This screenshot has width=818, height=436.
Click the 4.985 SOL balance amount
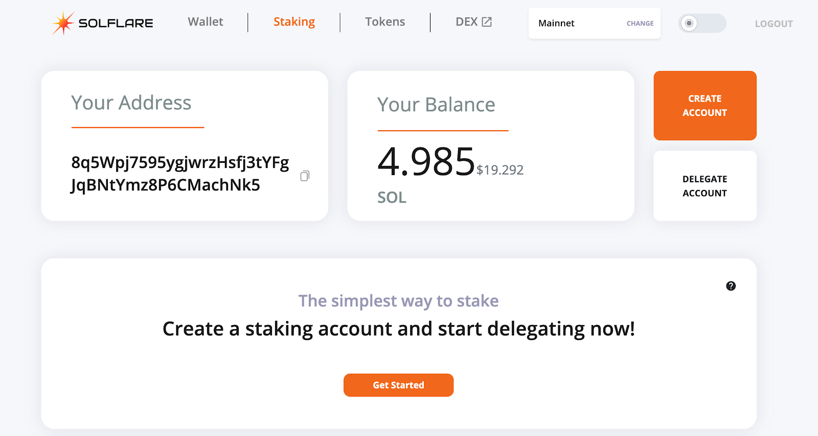coord(426,162)
